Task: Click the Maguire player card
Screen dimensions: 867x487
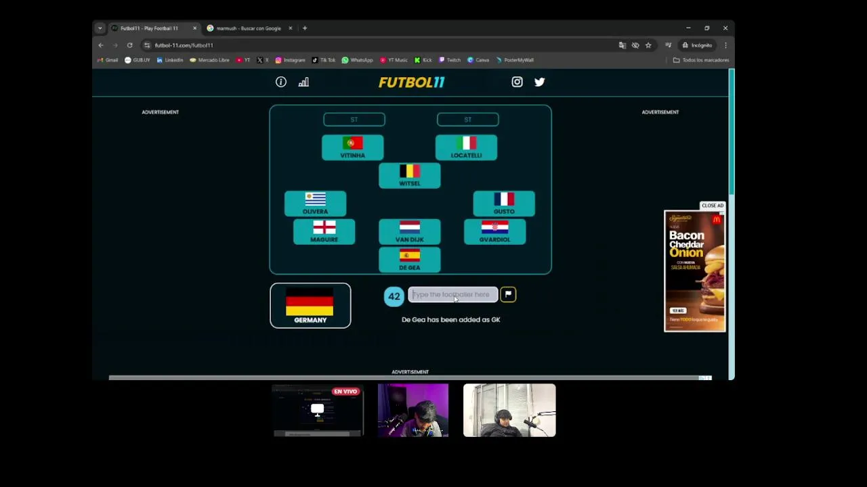Action: coord(324,231)
